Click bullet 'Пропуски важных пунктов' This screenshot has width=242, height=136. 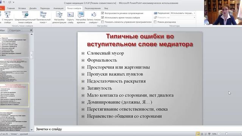click(x=115, y=74)
